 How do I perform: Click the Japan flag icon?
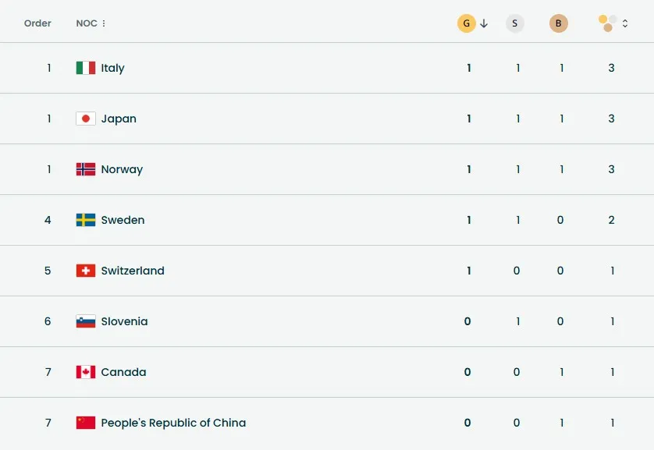point(86,119)
